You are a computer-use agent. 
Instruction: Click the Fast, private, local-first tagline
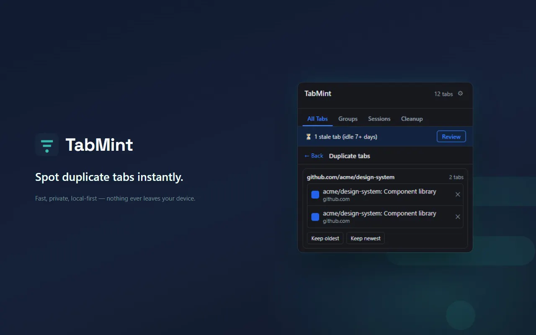coord(115,198)
